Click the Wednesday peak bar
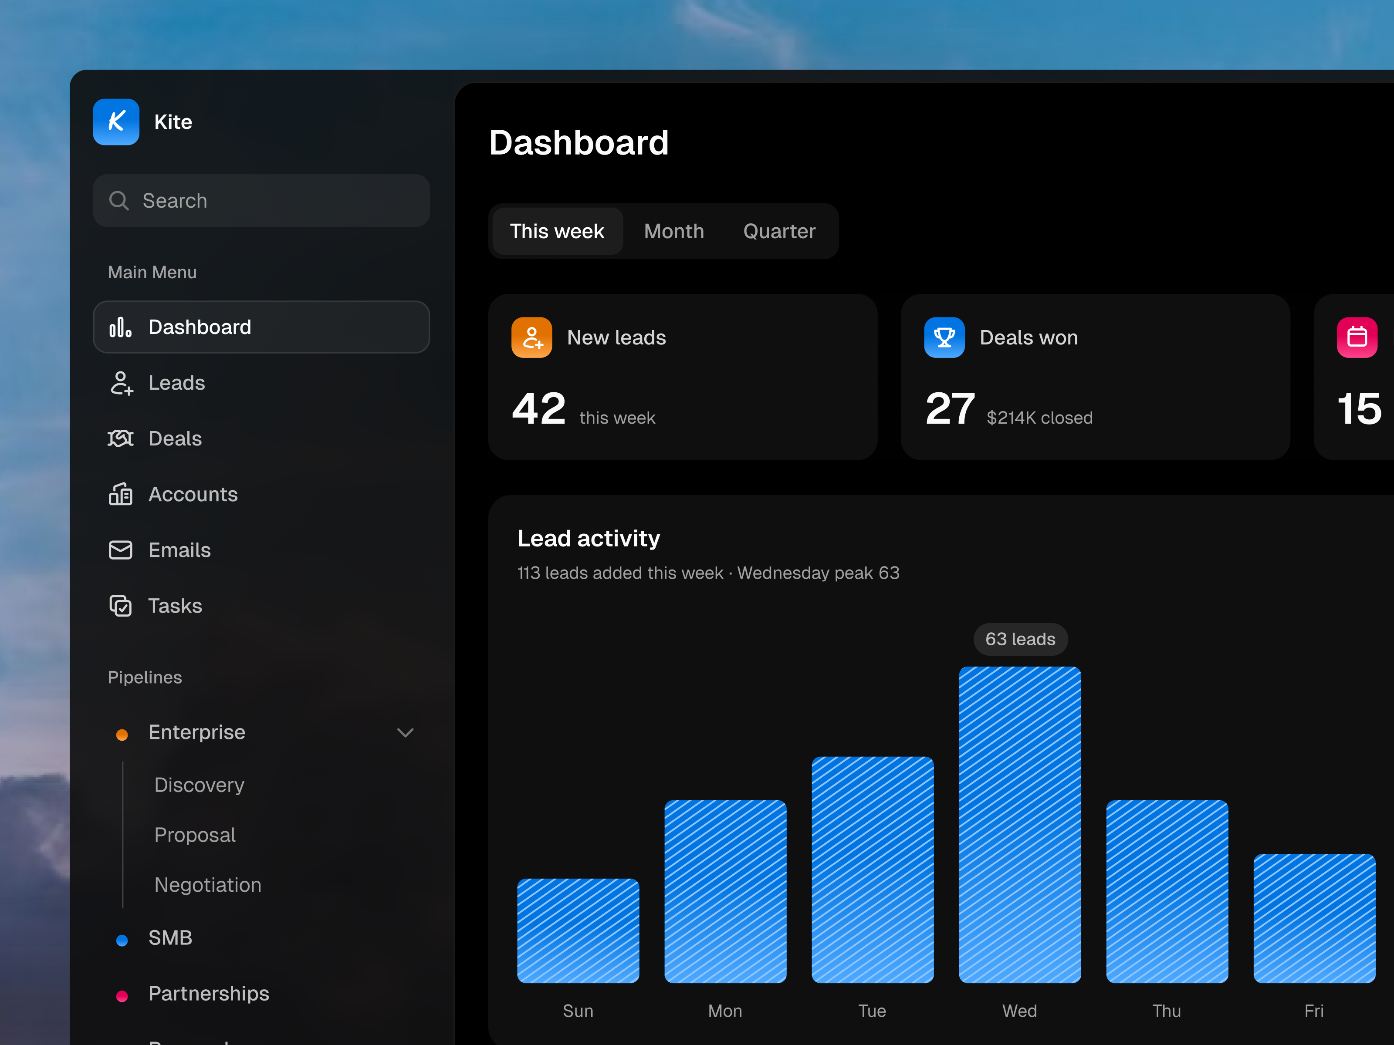Viewport: 1394px width, 1045px height. pos(1020,825)
